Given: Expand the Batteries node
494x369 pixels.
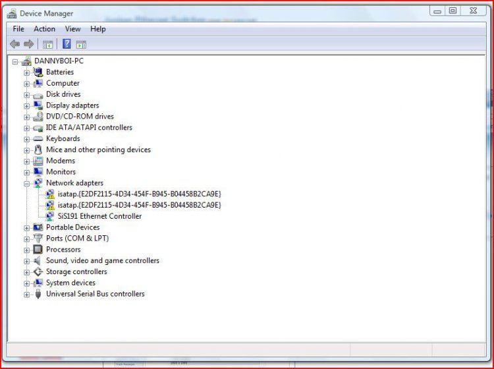Looking at the screenshot, I should pos(27,72).
